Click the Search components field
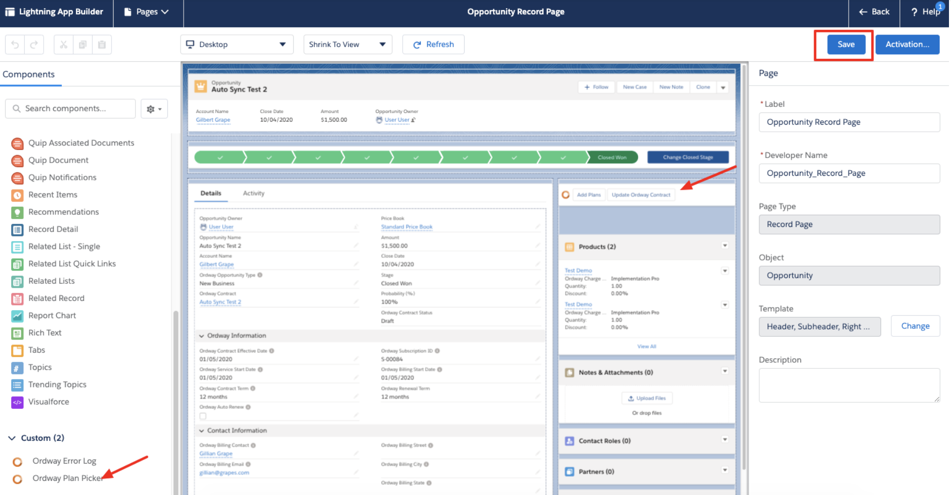Image resolution: width=951 pixels, height=495 pixels. [x=71, y=109]
